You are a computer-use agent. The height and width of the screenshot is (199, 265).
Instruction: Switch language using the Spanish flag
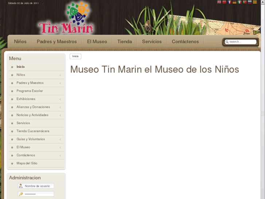(255, 2)
